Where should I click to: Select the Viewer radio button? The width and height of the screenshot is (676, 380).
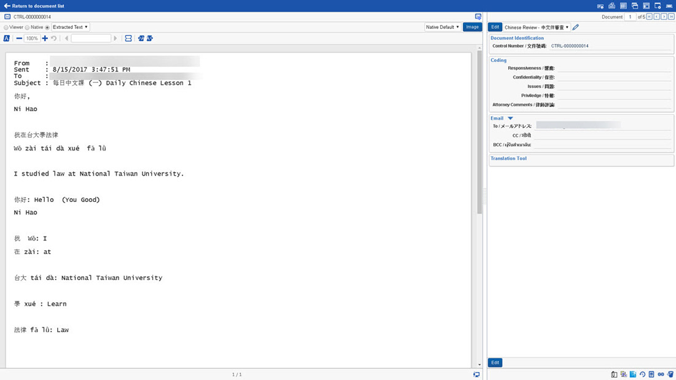click(x=6, y=28)
